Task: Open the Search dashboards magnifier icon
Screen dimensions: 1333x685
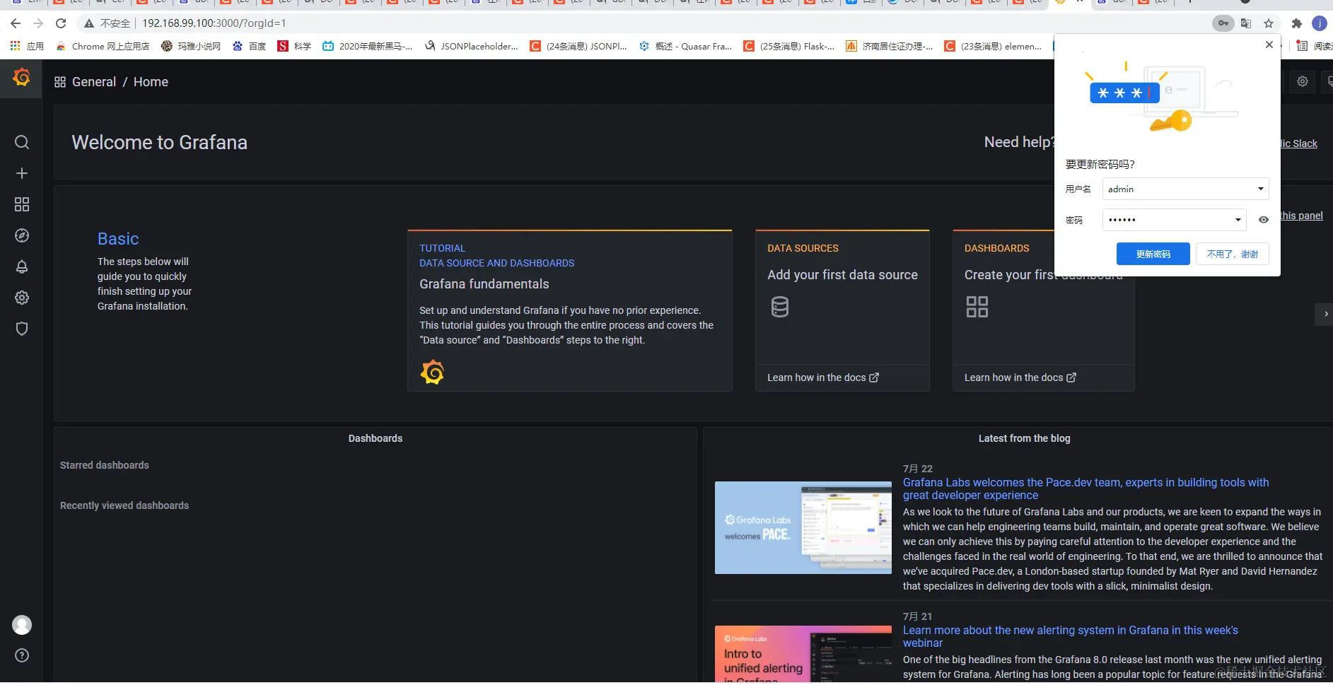Action: coord(22,142)
